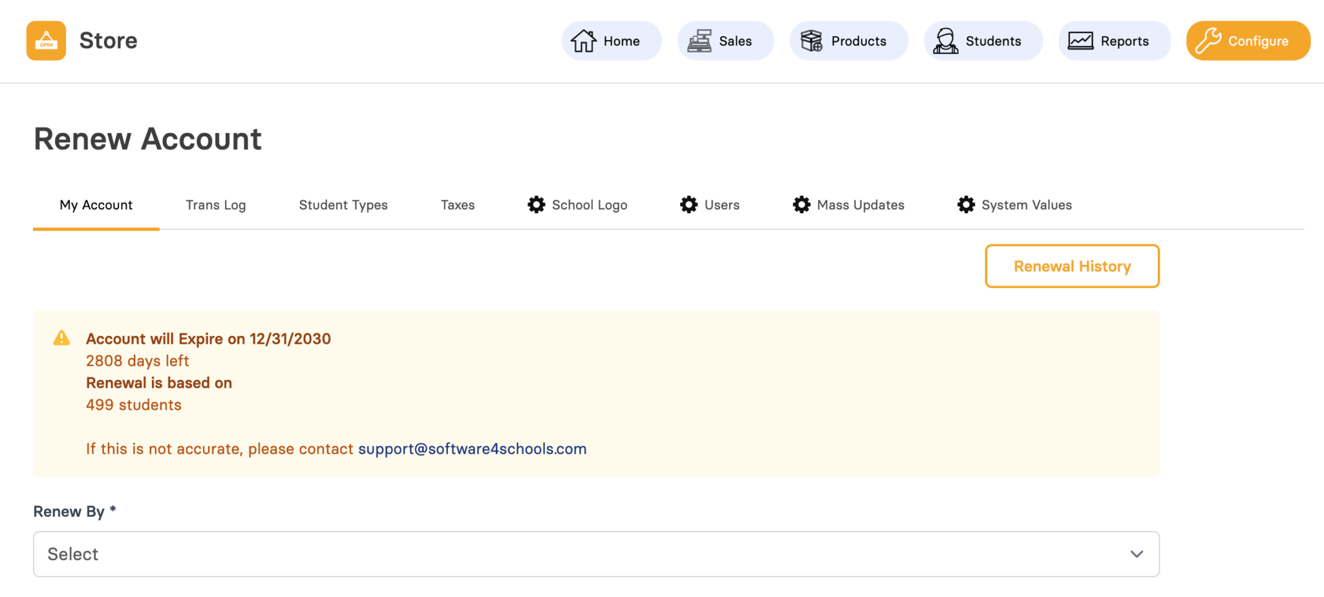Click the yellow warning triangle icon

(61, 338)
